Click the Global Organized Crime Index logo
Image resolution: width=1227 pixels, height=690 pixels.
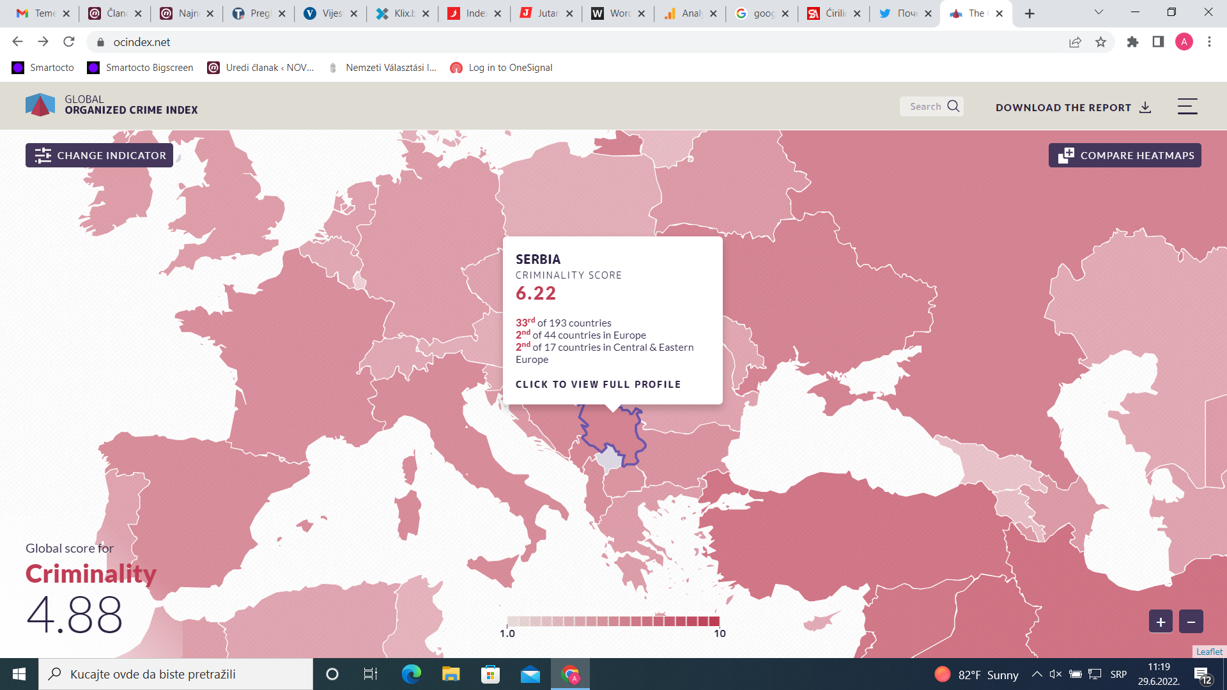pos(40,104)
